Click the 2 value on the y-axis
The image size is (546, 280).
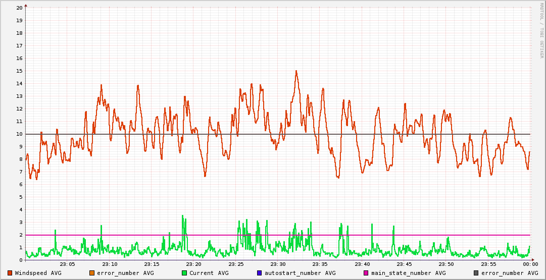click(x=21, y=235)
